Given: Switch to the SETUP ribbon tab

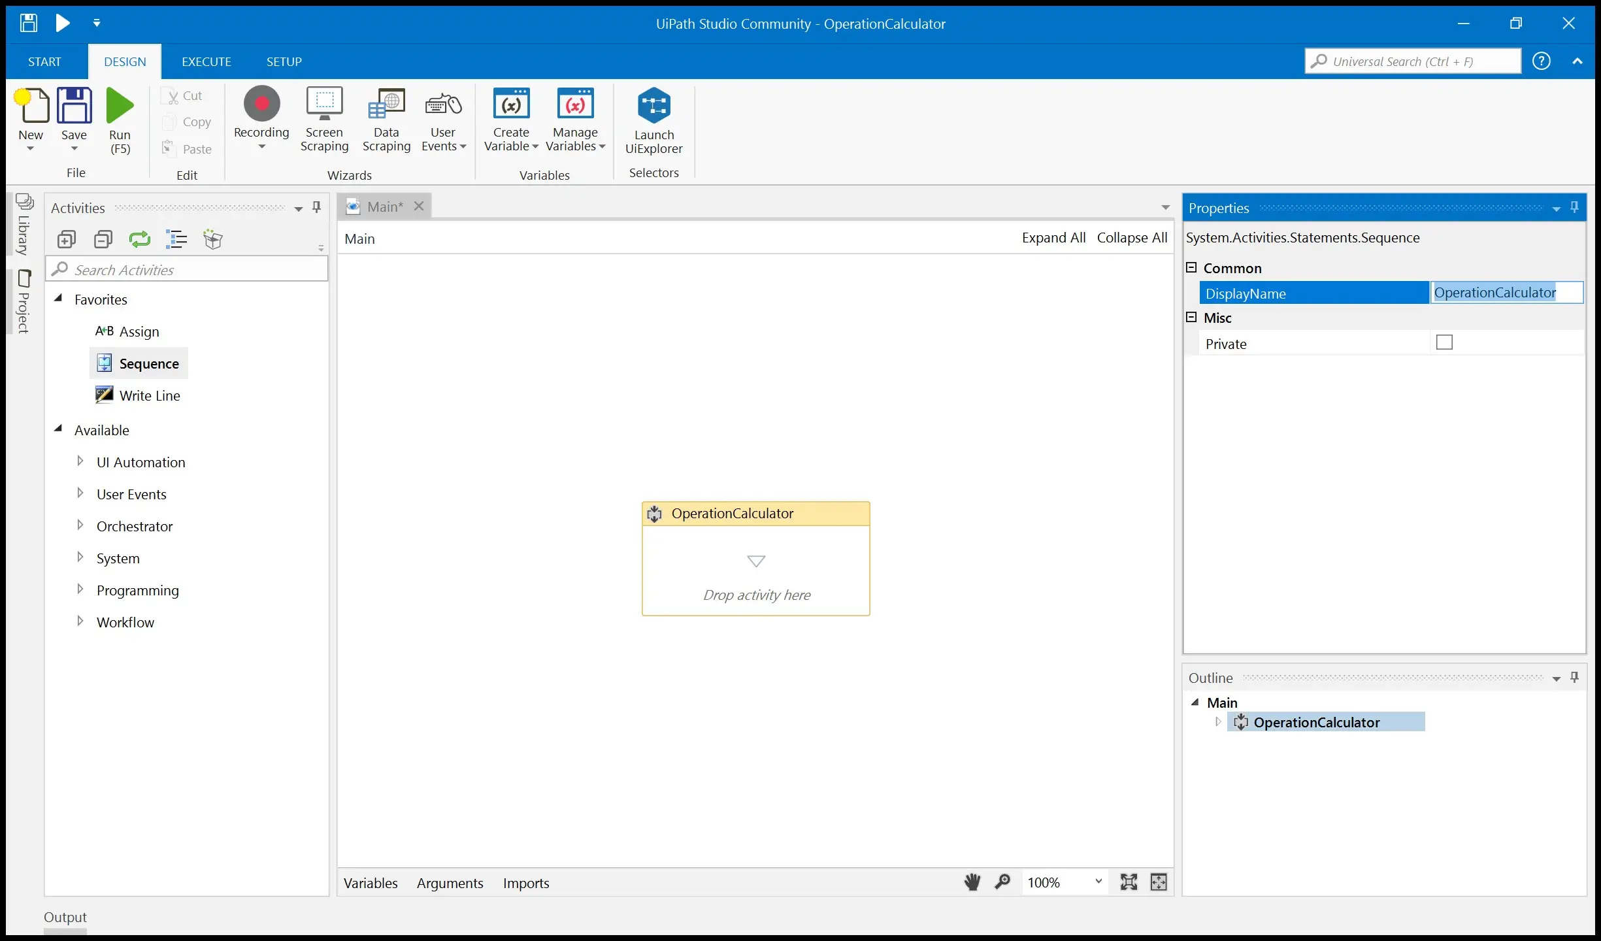Looking at the screenshot, I should point(284,61).
